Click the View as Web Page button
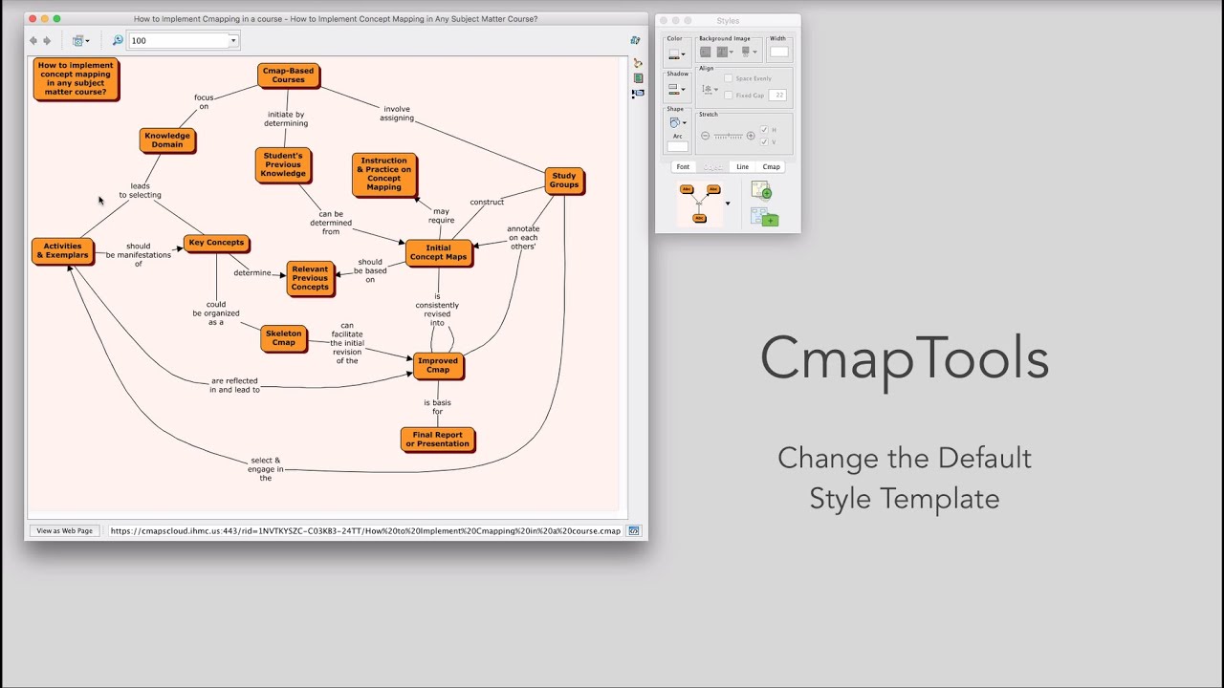Viewport: 1224px width, 688px height. [x=64, y=530]
